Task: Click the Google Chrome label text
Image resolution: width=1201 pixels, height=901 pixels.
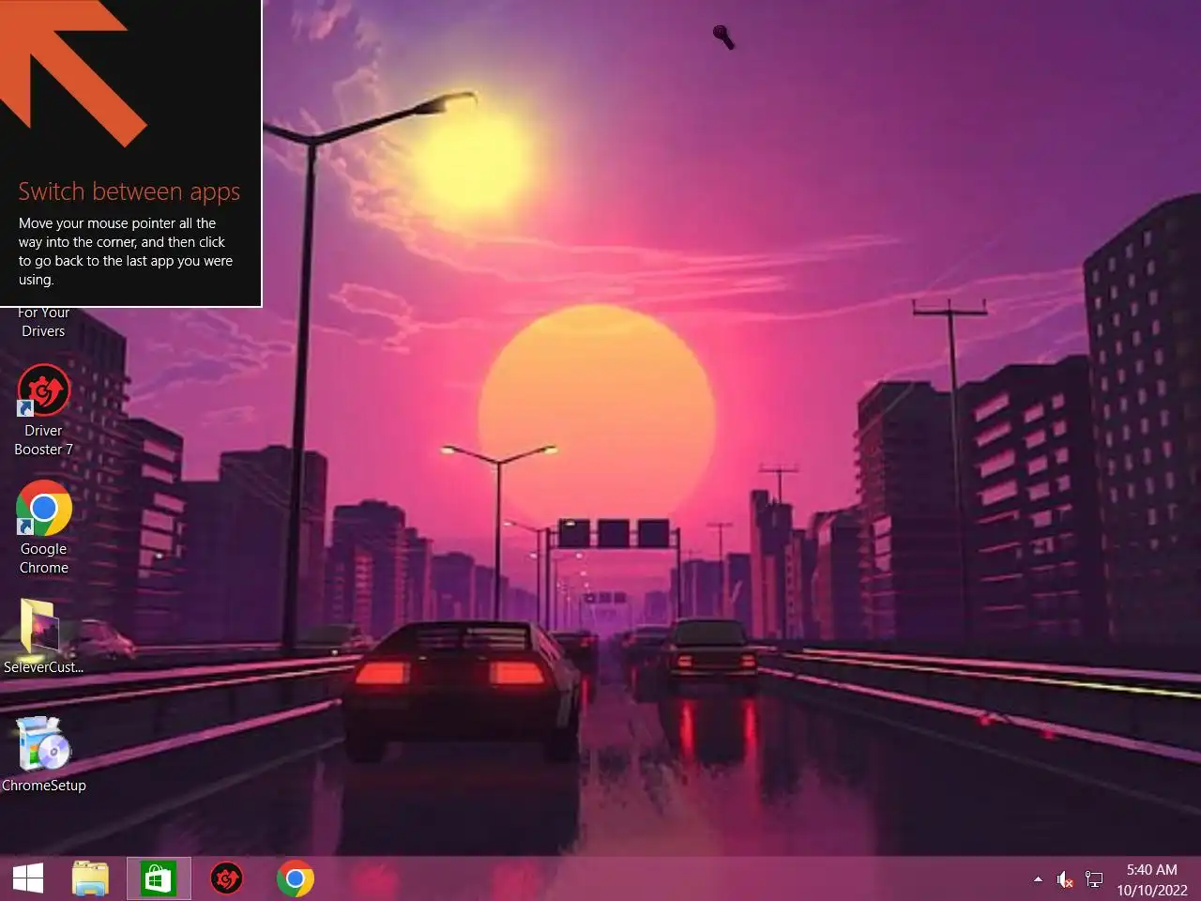Action: tap(43, 558)
